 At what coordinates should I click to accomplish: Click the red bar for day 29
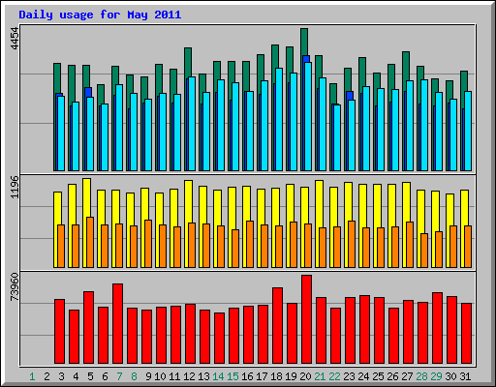437,328
